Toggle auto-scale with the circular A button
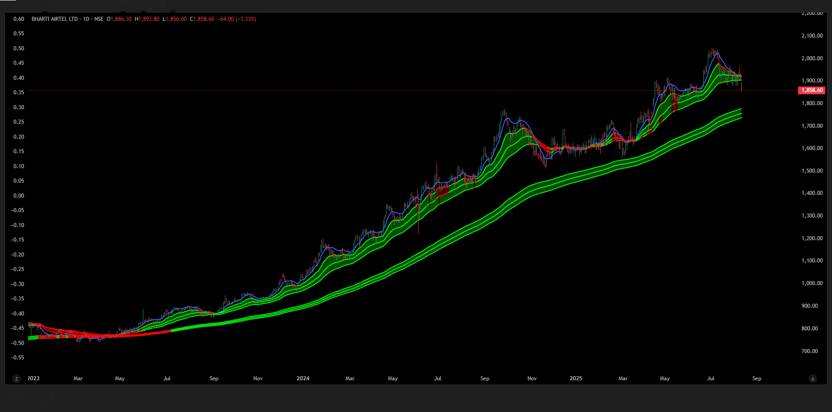This screenshot has width=832, height=412. 813,378
